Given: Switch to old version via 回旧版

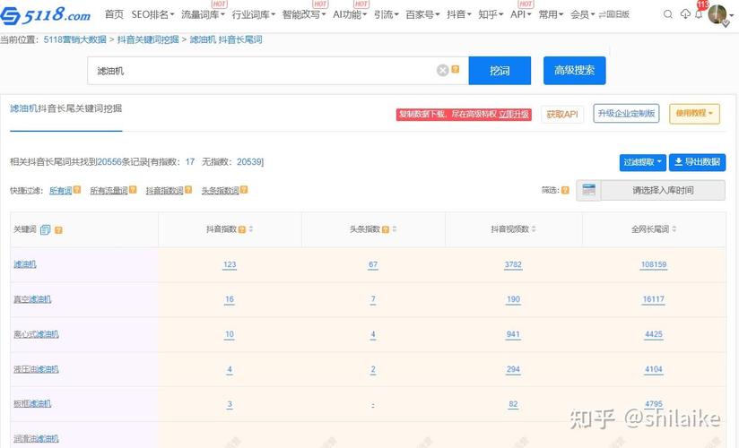Looking at the screenshot, I should coord(614,14).
